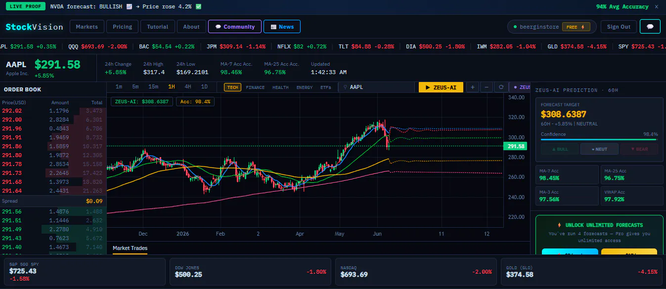The width and height of the screenshot is (666, 289).
Task: Click the Spread $0.09 row
Action: point(53,201)
